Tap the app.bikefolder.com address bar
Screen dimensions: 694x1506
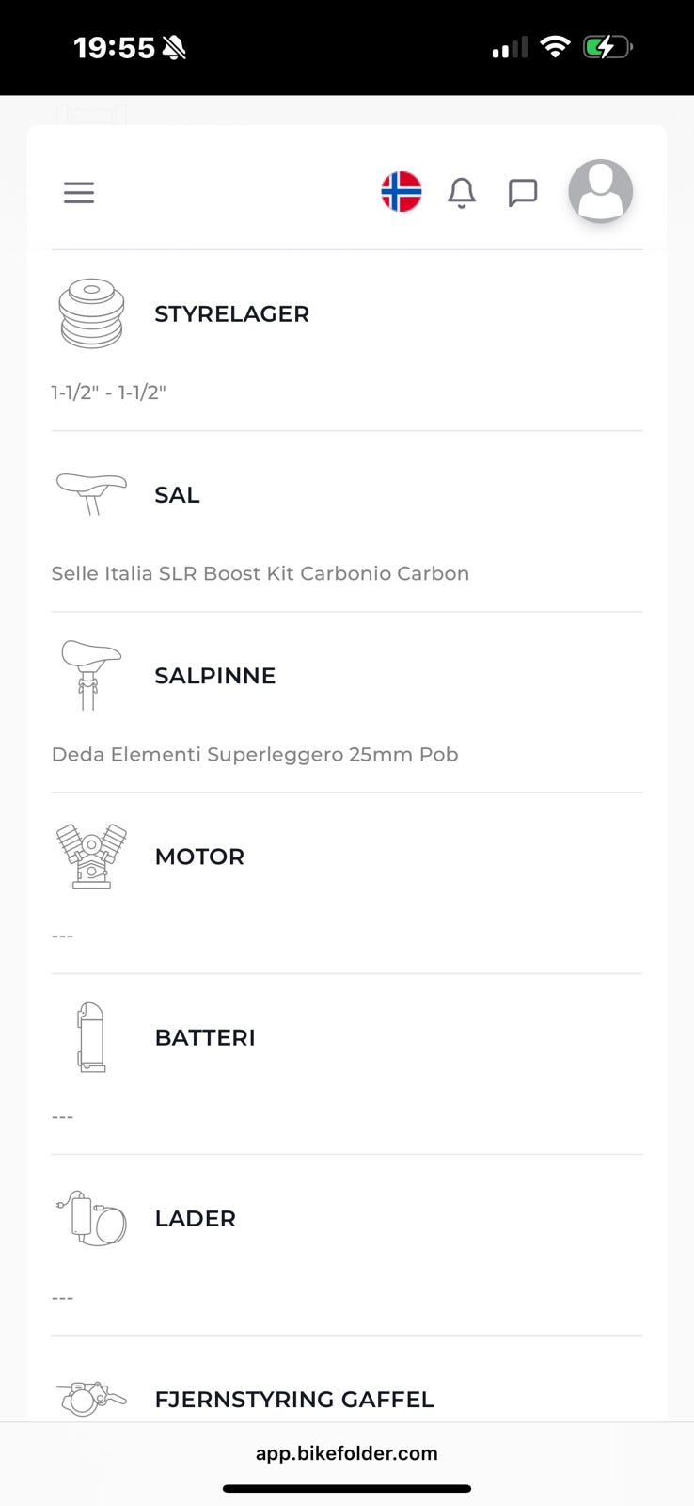click(347, 1453)
